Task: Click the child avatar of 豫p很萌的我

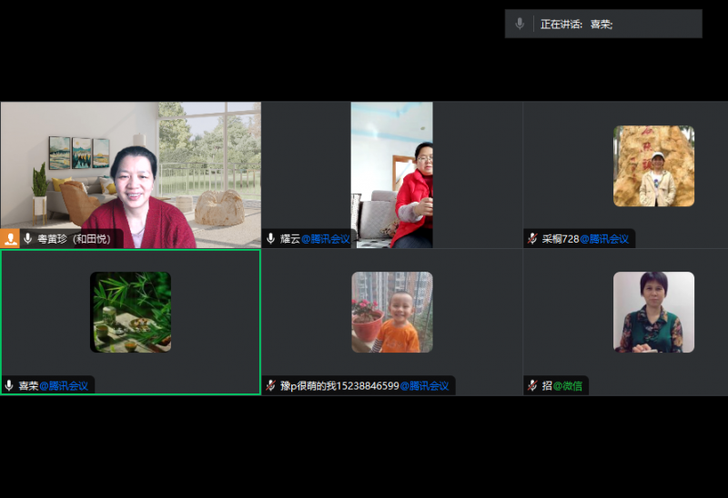Action: pyautogui.click(x=392, y=312)
